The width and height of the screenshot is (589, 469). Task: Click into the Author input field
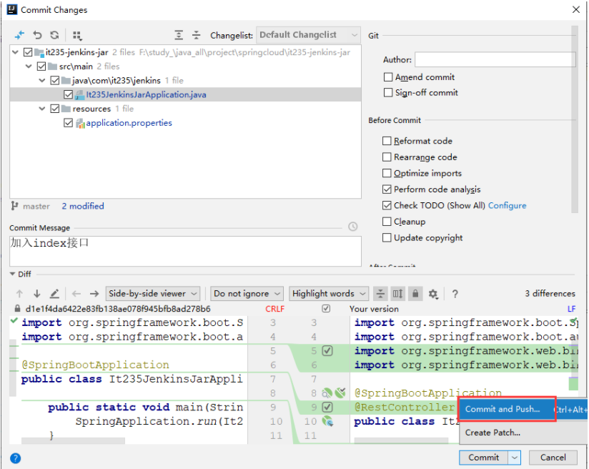(495, 60)
